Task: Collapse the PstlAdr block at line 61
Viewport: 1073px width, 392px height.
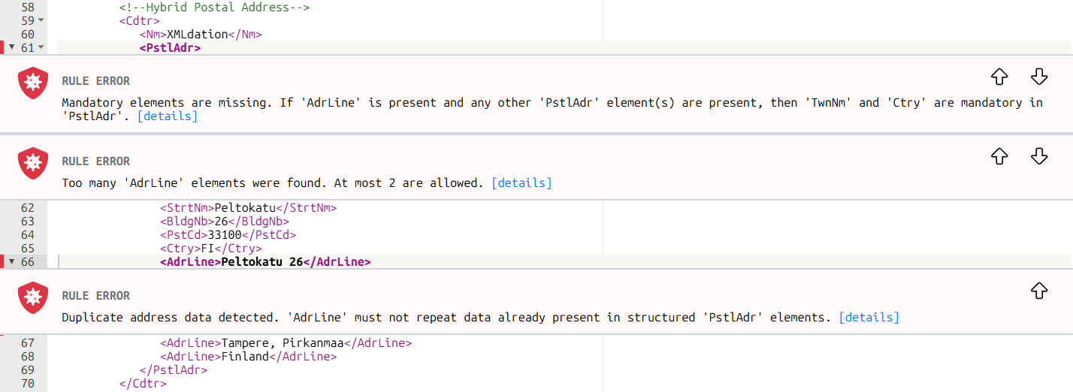Action: (41, 48)
